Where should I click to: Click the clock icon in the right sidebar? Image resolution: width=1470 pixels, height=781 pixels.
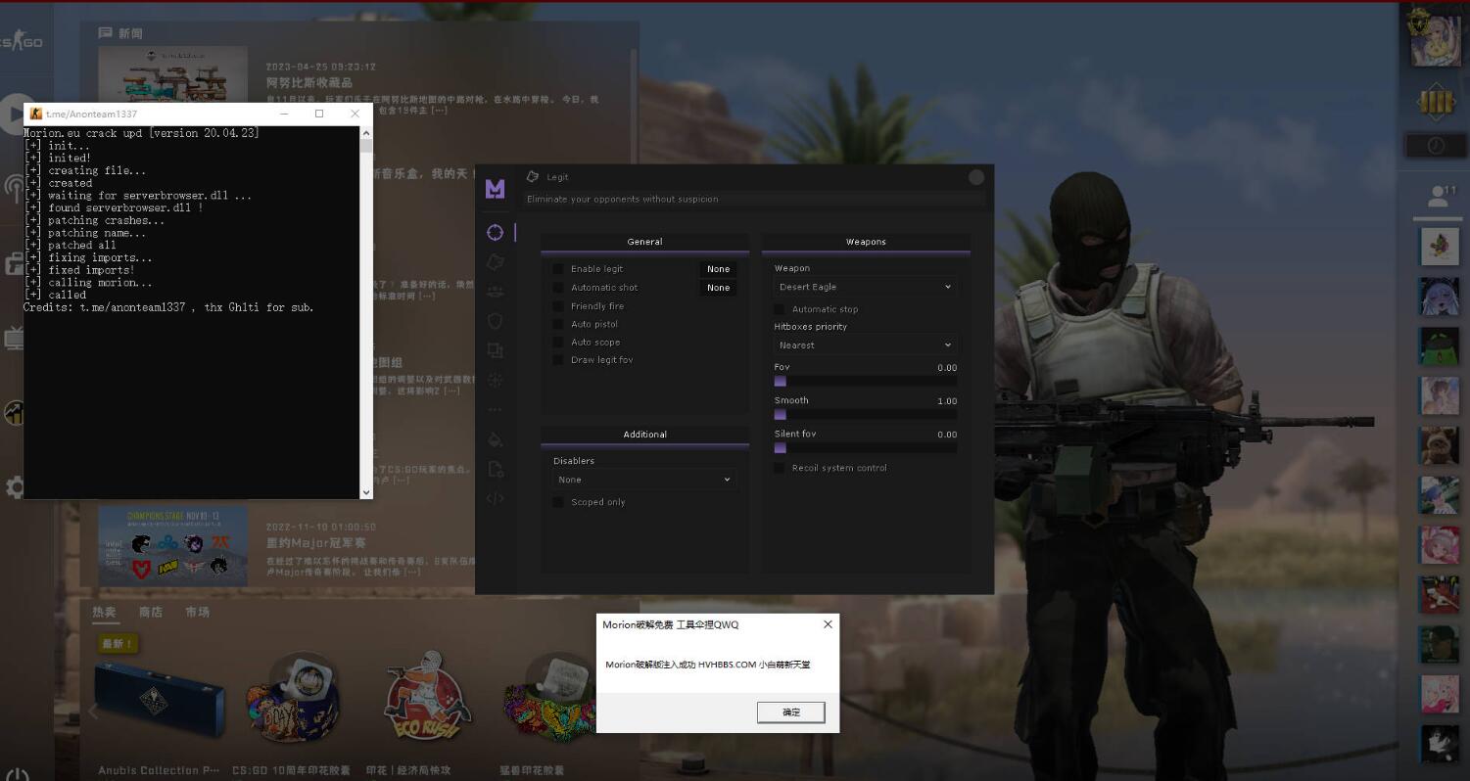(x=1437, y=145)
